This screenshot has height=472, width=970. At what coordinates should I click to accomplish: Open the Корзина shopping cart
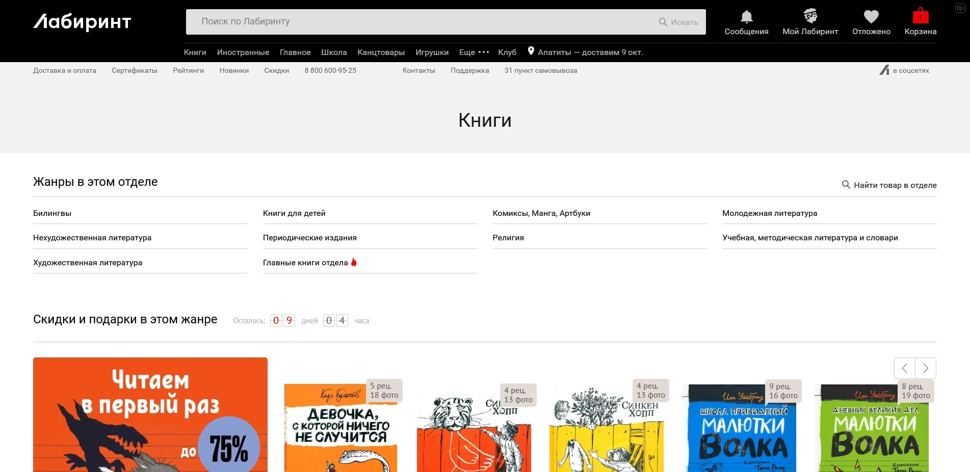tap(920, 16)
